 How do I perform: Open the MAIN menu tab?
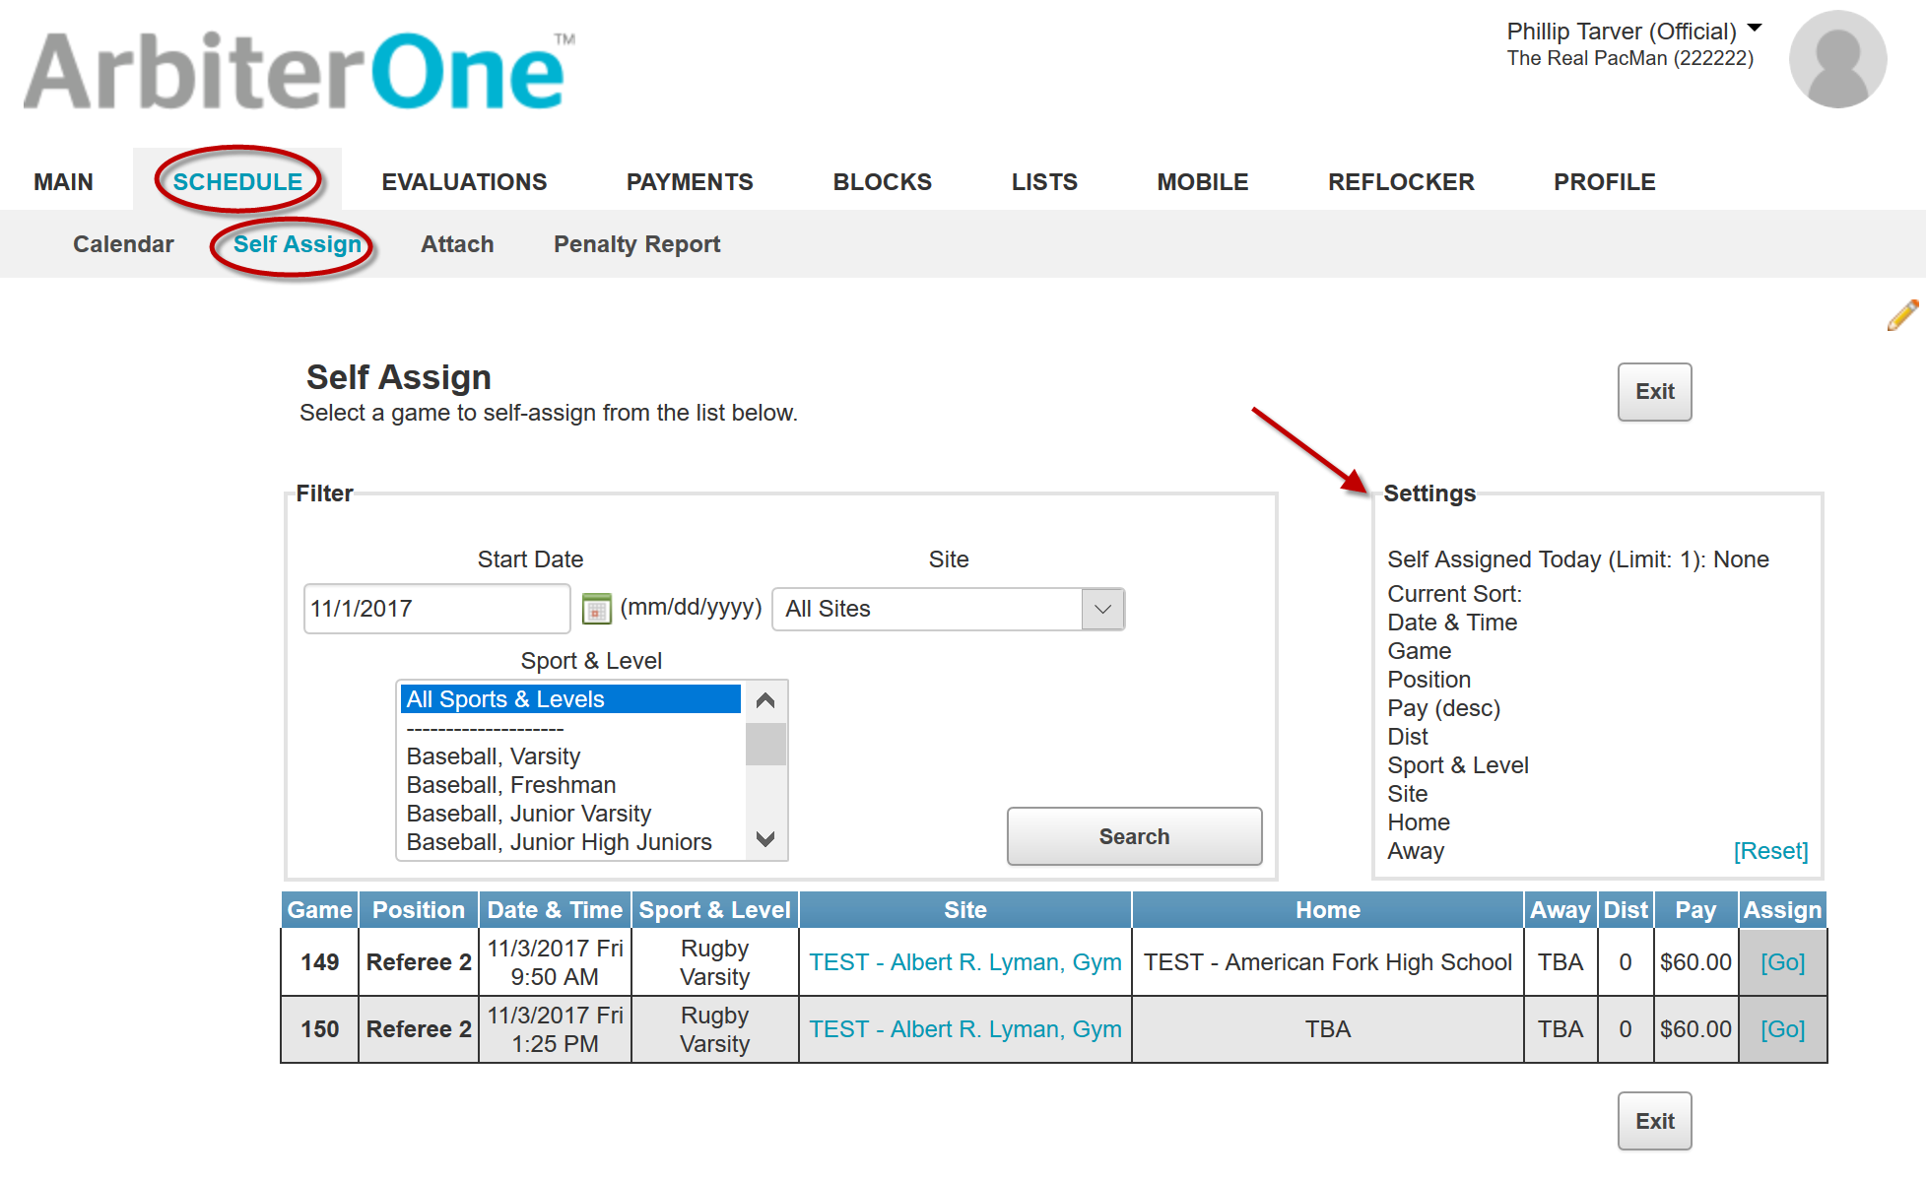pos(63,182)
